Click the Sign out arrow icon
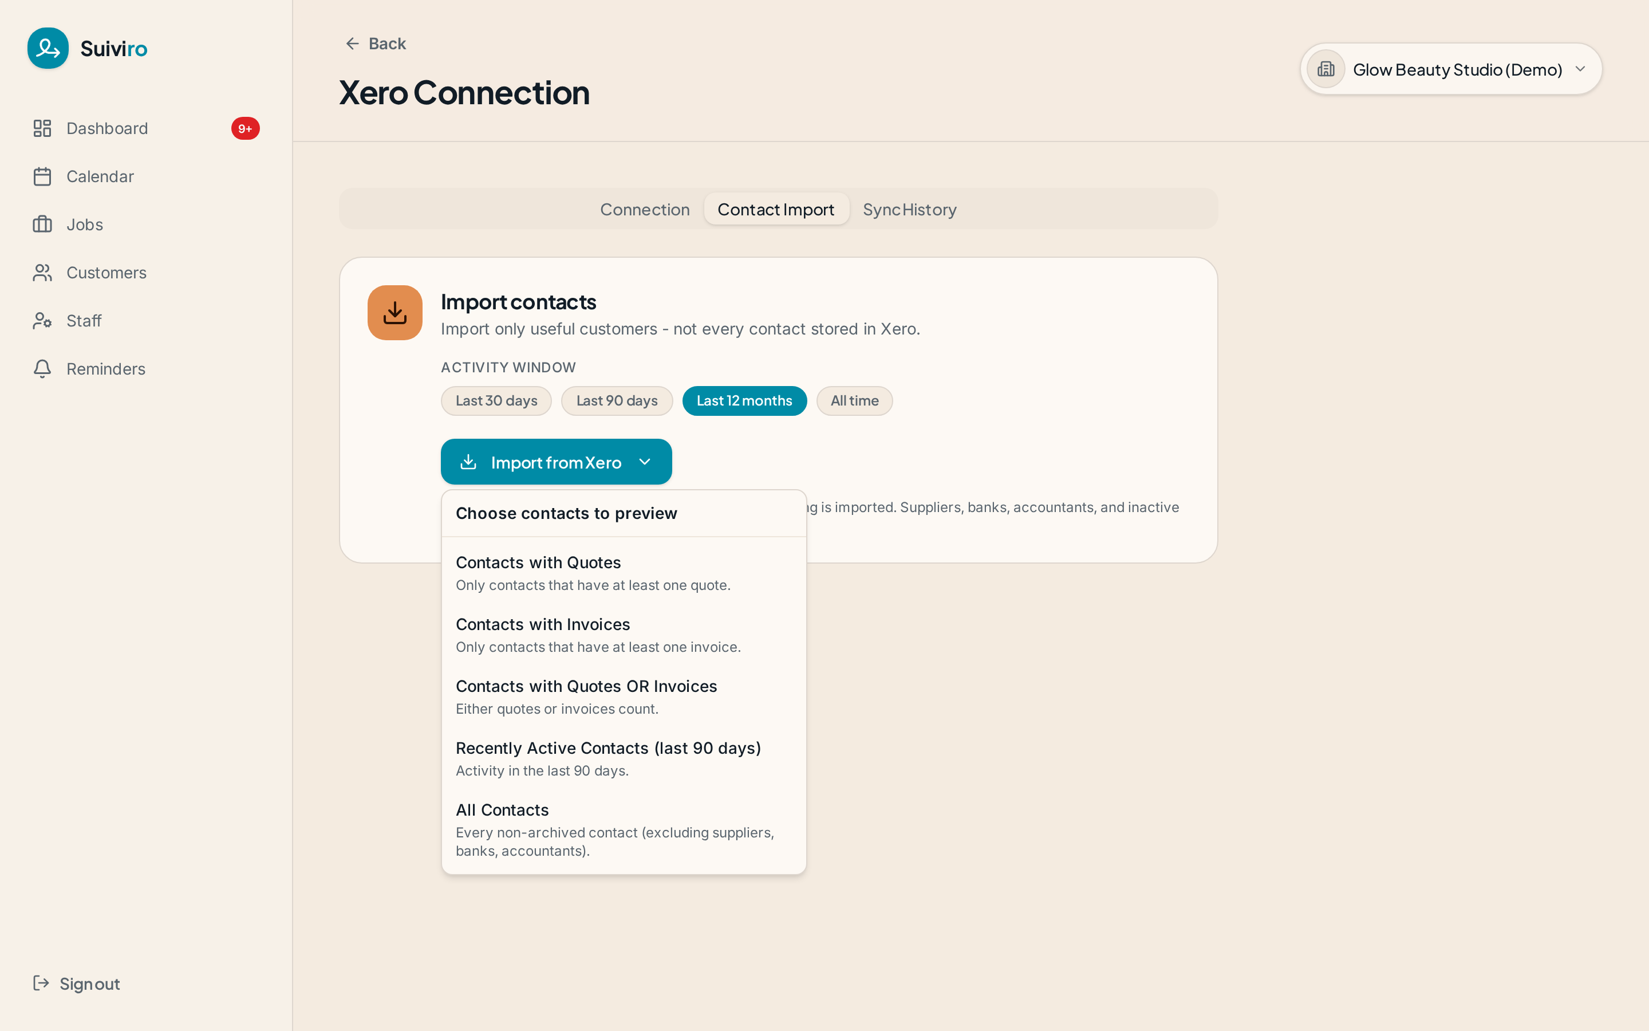This screenshot has height=1031, width=1649. point(41,983)
